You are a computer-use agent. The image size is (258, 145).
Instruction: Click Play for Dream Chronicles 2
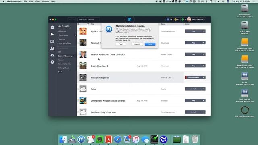click(193, 66)
